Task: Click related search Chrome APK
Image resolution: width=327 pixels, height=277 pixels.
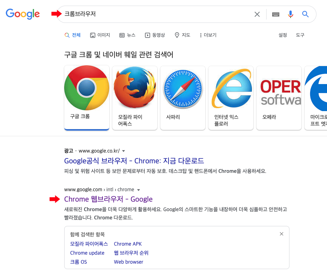Action: 128,244
